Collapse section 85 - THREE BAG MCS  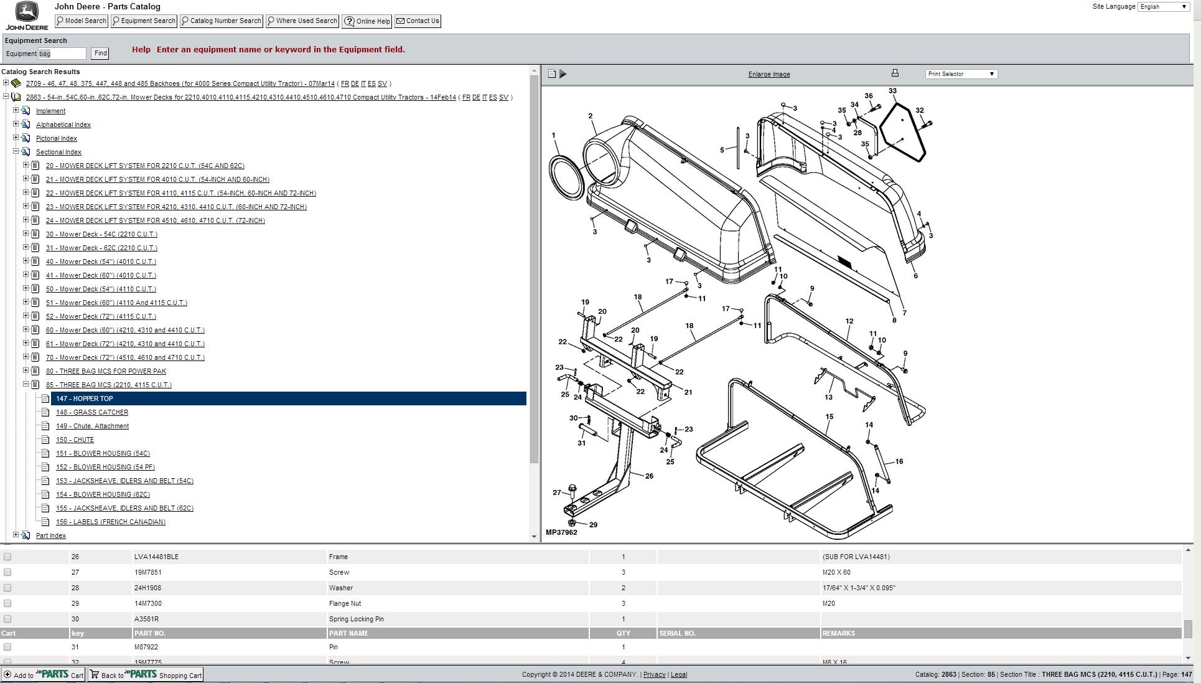(26, 384)
